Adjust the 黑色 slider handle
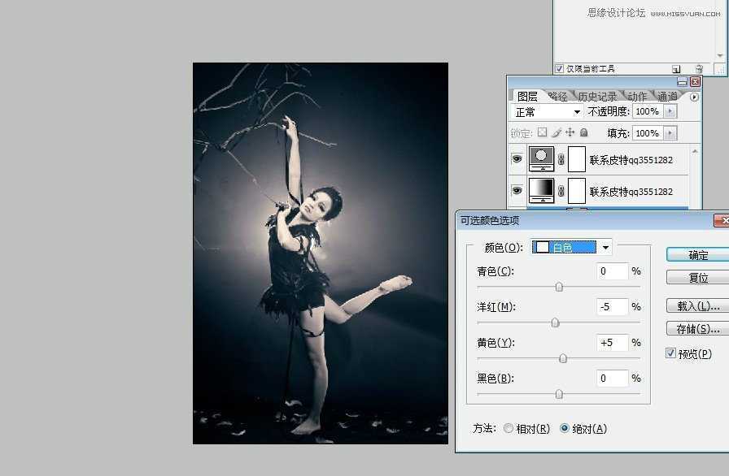Viewport: 729px width, 476px height. click(559, 394)
